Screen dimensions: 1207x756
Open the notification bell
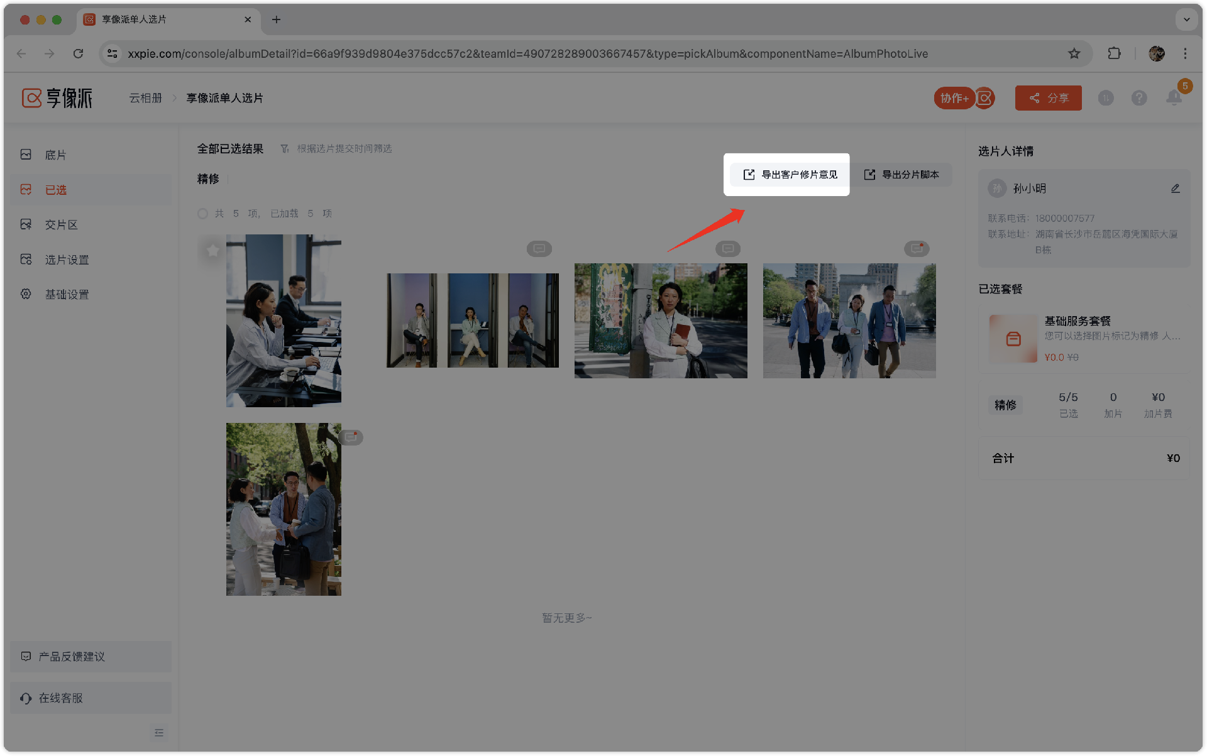pos(1173,98)
